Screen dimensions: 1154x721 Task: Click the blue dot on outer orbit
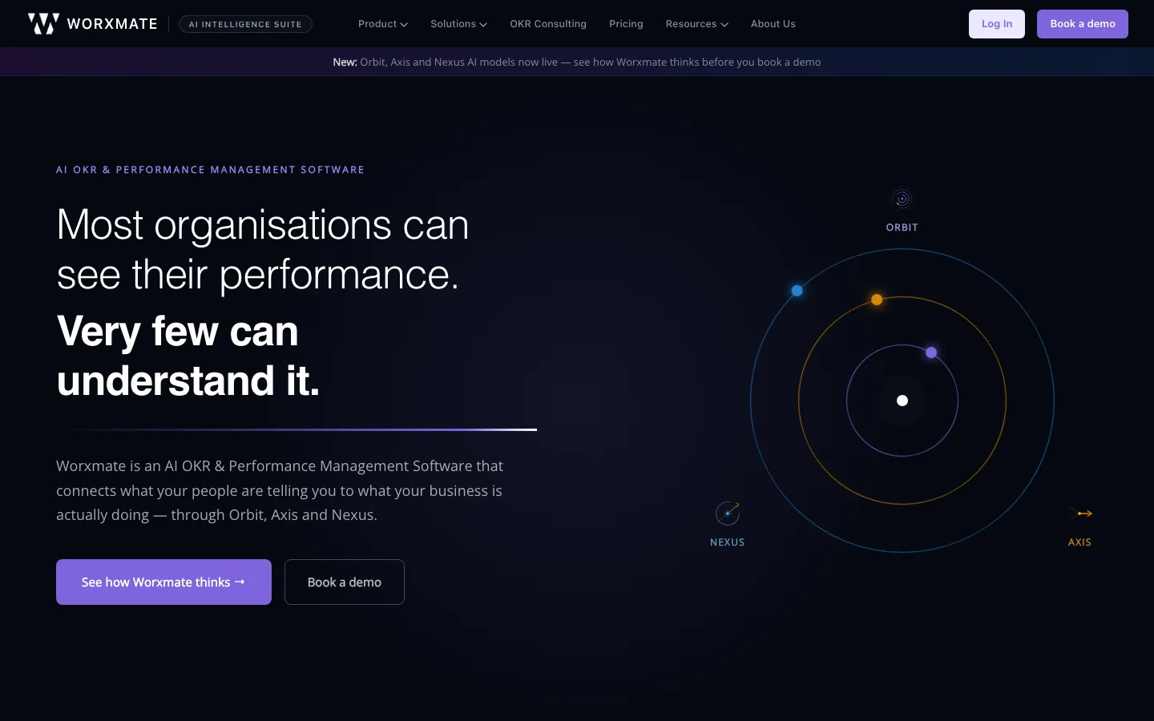[x=797, y=291]
